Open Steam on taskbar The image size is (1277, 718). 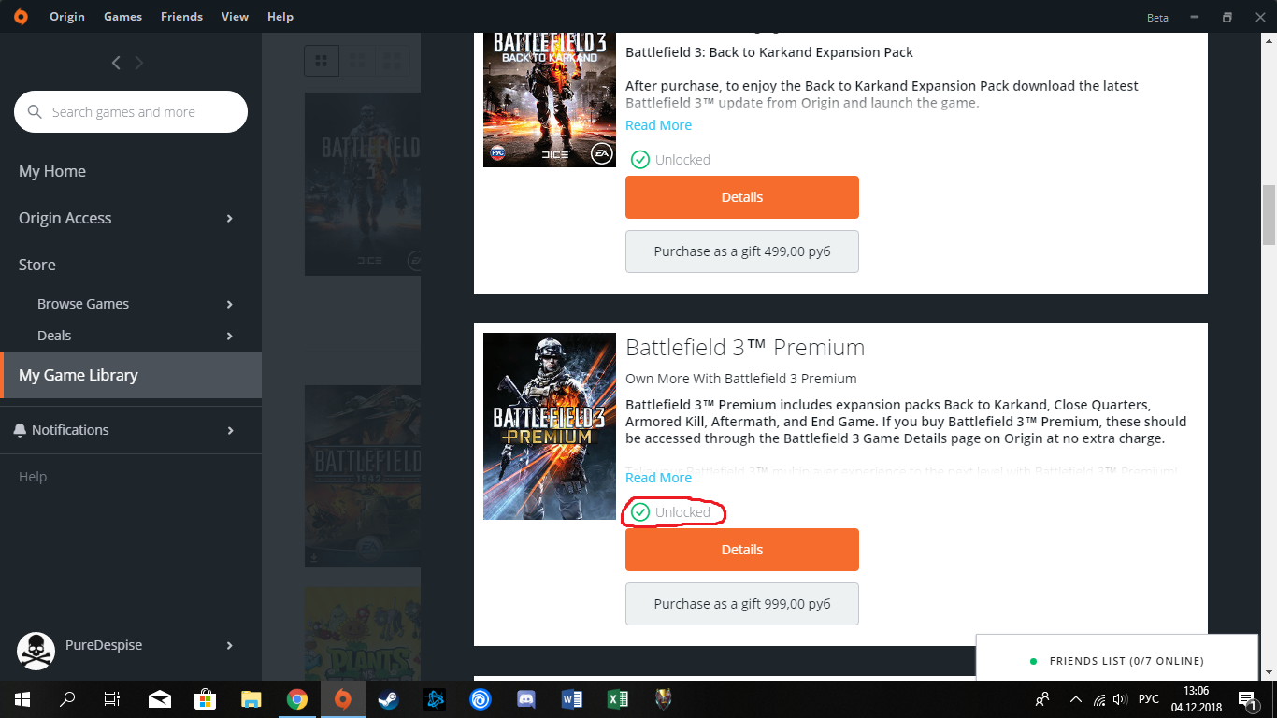(389, 699)
